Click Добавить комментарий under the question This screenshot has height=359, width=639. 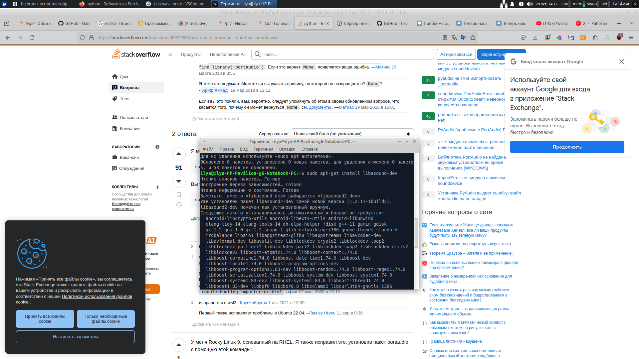click(x=215, y=119)
